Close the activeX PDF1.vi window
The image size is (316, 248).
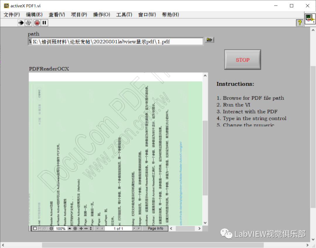click(x=307, y=6)
